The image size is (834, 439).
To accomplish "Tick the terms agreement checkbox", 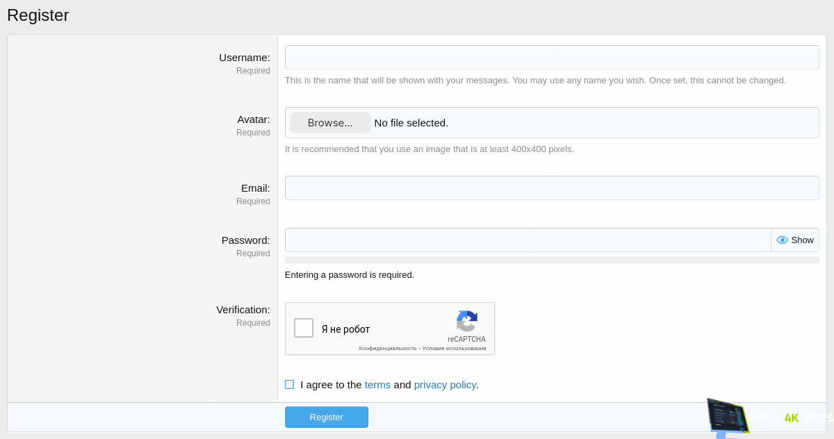I will pos(289,385).
